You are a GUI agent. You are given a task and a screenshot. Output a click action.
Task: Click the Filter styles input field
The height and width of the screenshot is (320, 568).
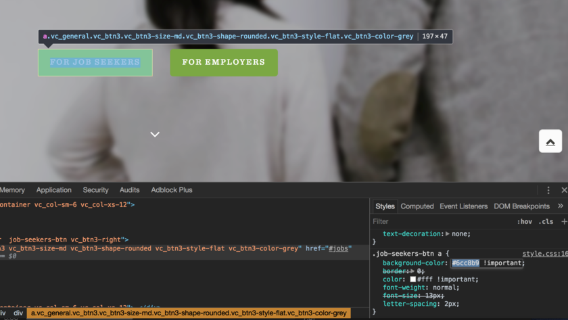[x=440, y=221]
